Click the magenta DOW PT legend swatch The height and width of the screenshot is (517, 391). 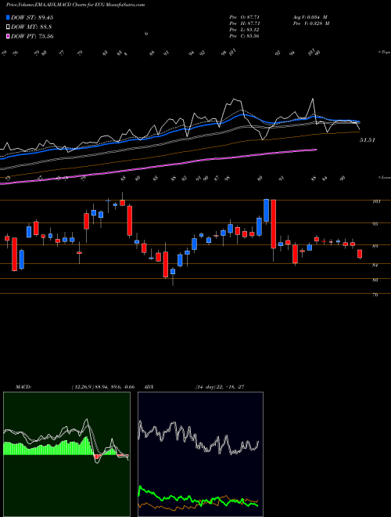tap(8, 36)
